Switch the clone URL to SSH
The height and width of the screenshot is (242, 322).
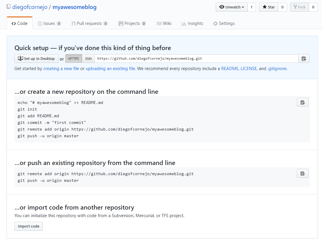(88, 58)
